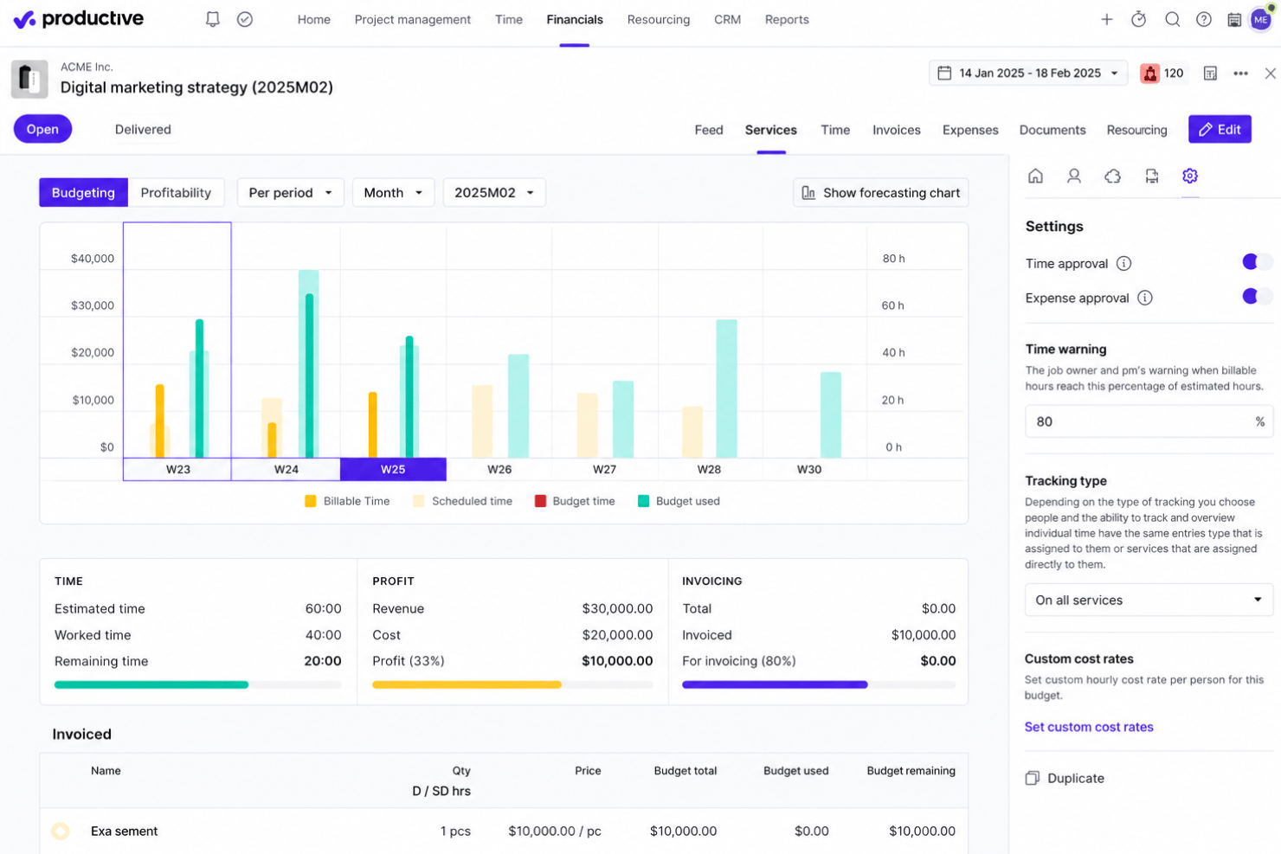The image size is (1281, 854).
Task: Open the calculator icon next to 120
Action: click(x=1210, y=74)
